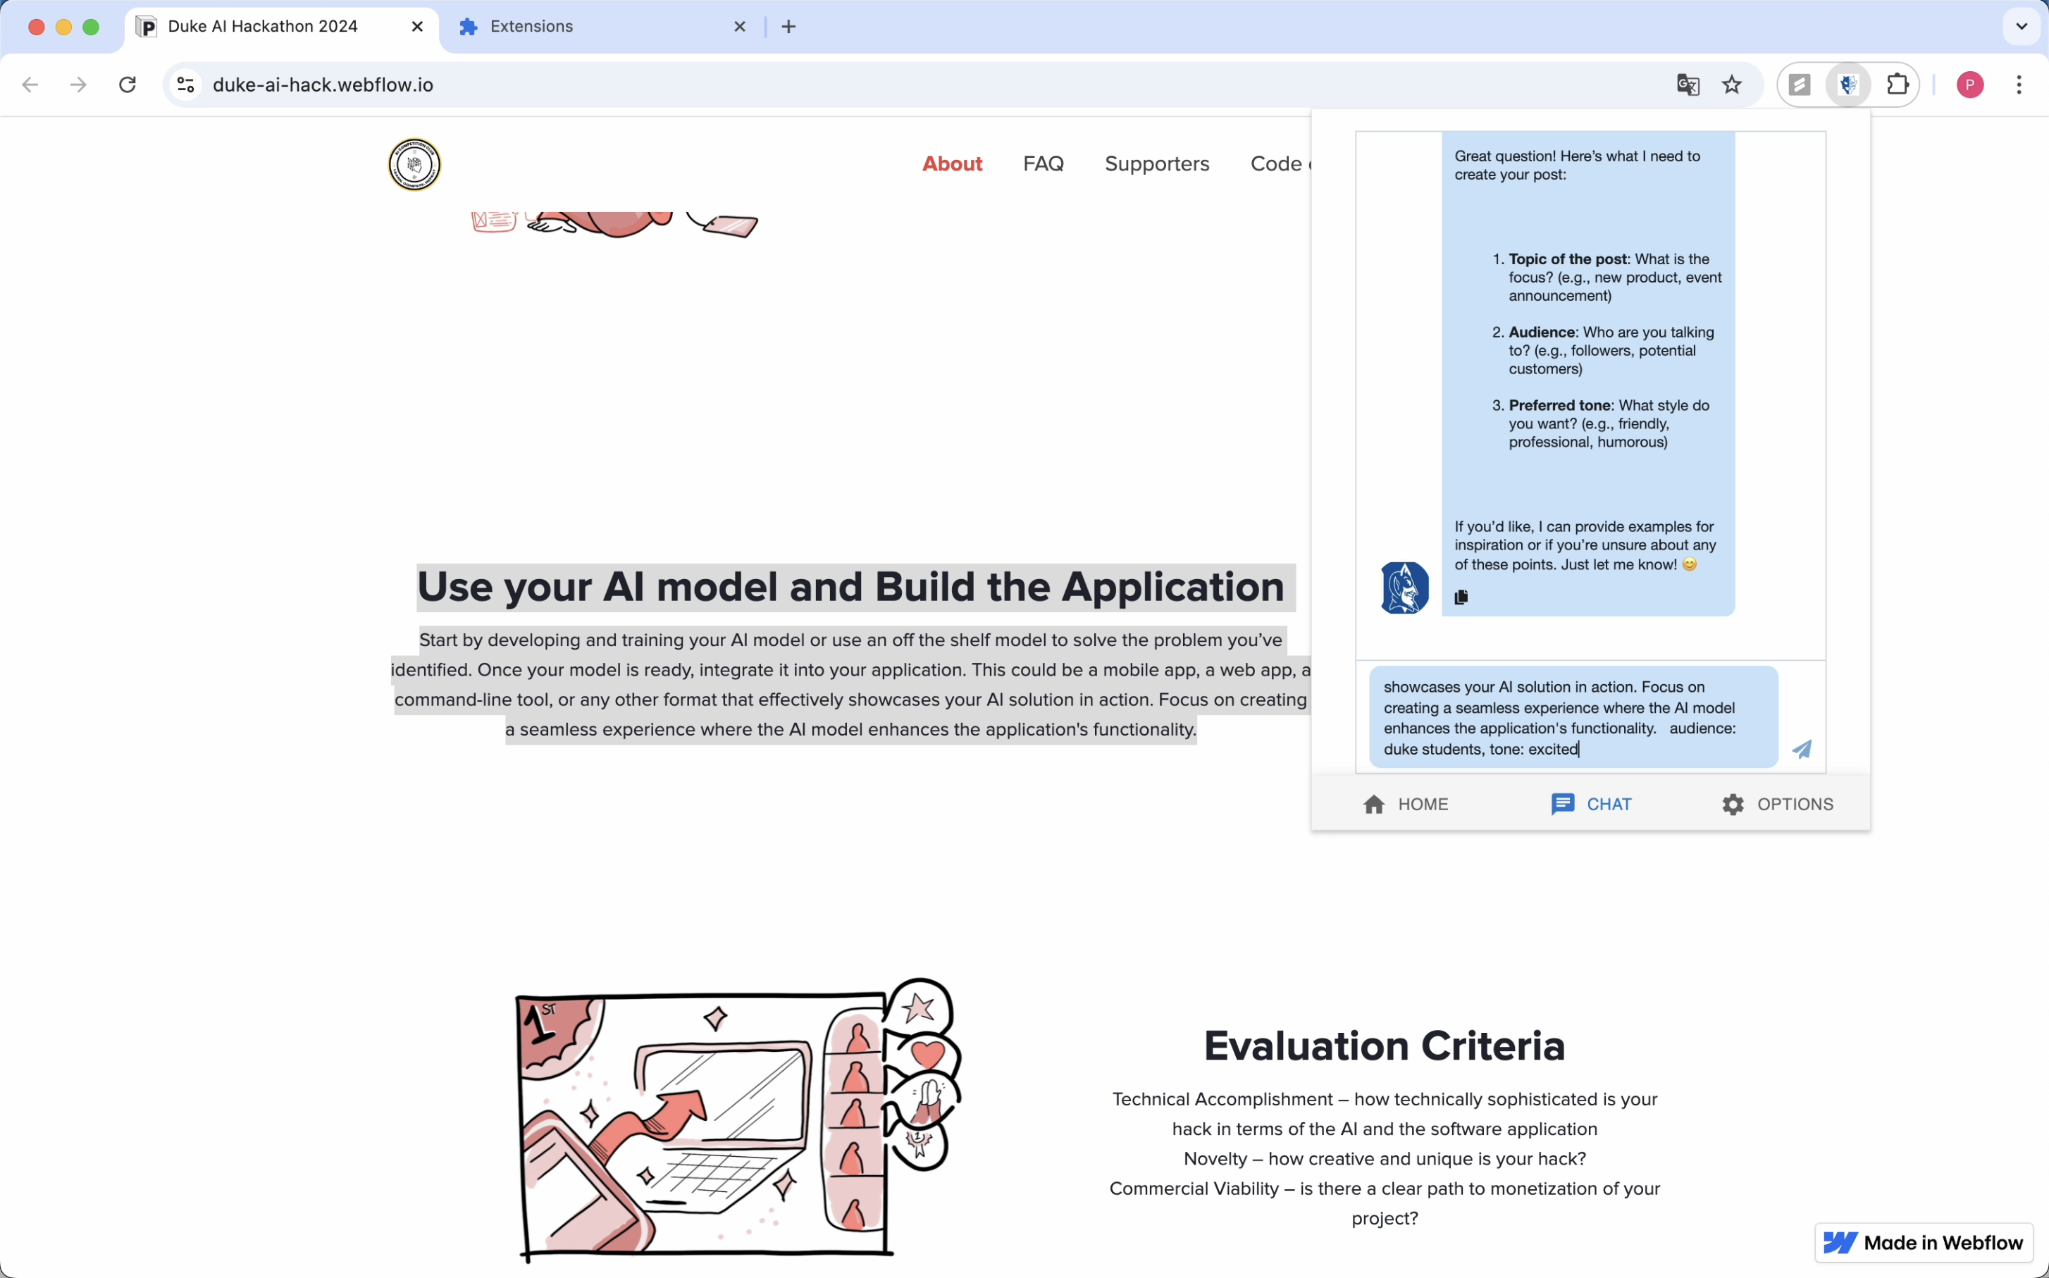Open the Chrome profile menu labeled P
2049x1278 pixels.
point(1969,85)
